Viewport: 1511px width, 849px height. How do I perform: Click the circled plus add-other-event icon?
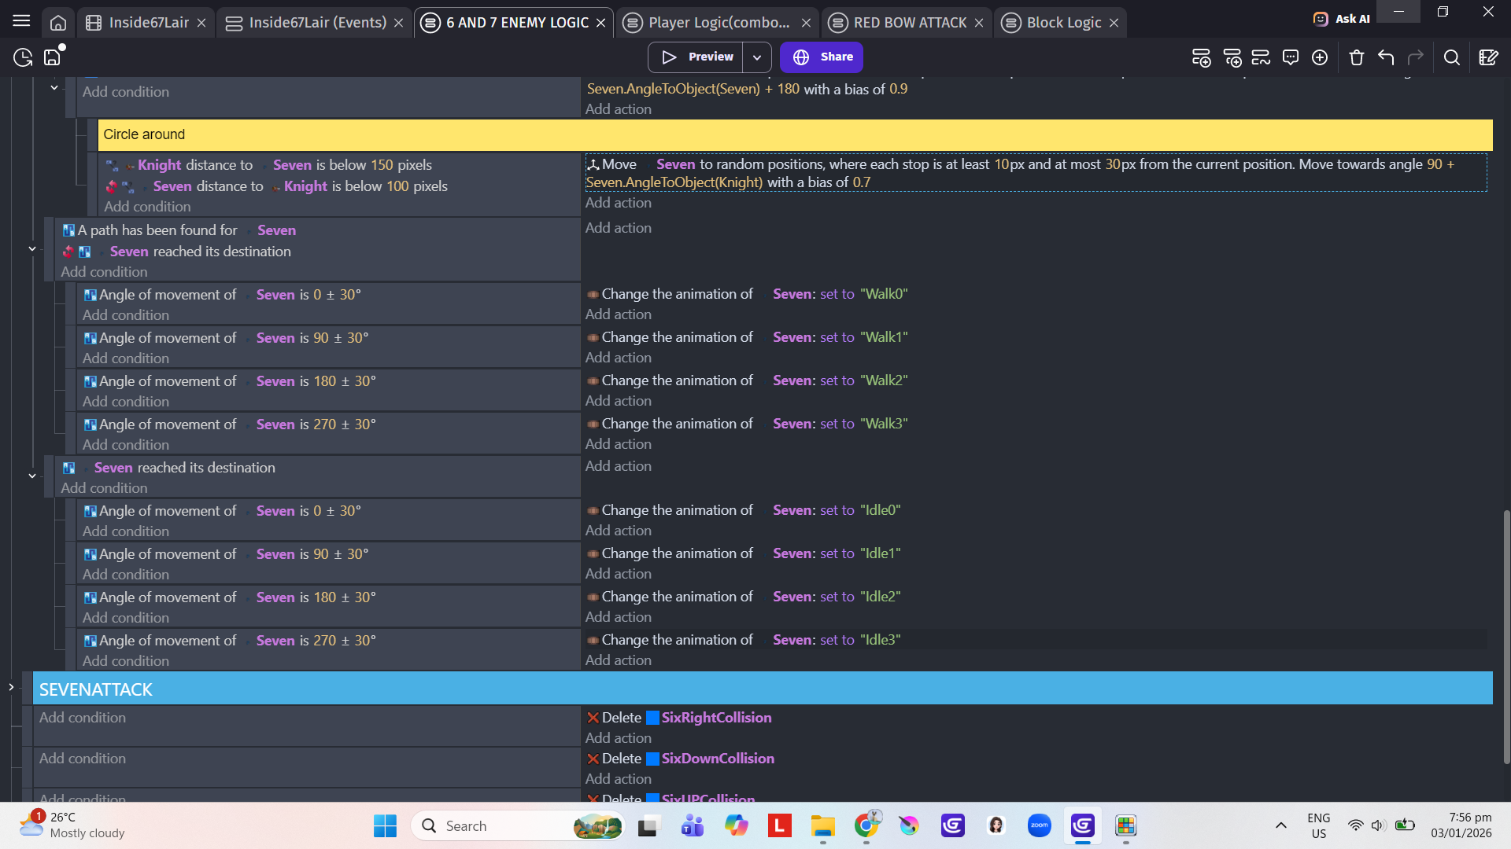[x=1320, y=57]
